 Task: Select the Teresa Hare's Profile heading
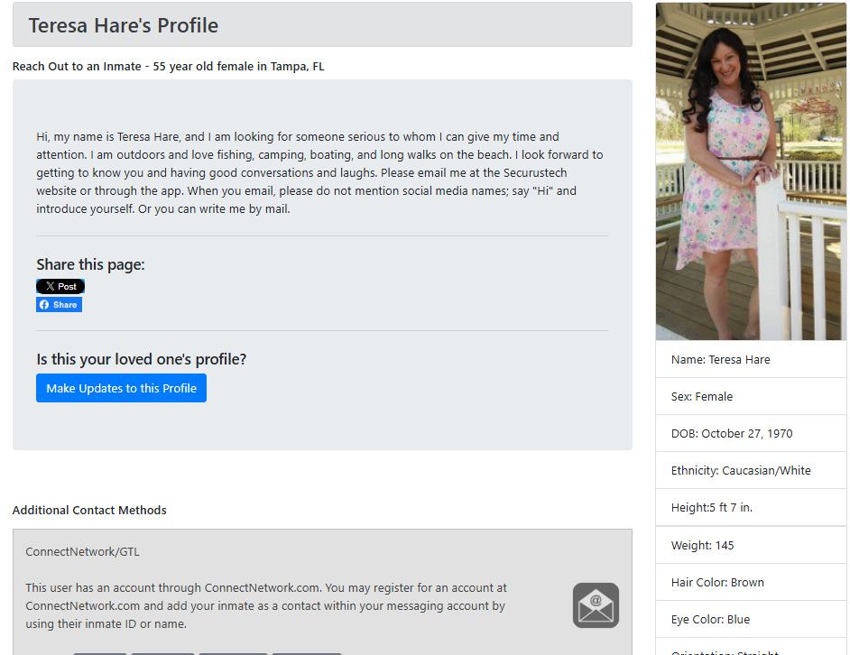pos(124,25)
